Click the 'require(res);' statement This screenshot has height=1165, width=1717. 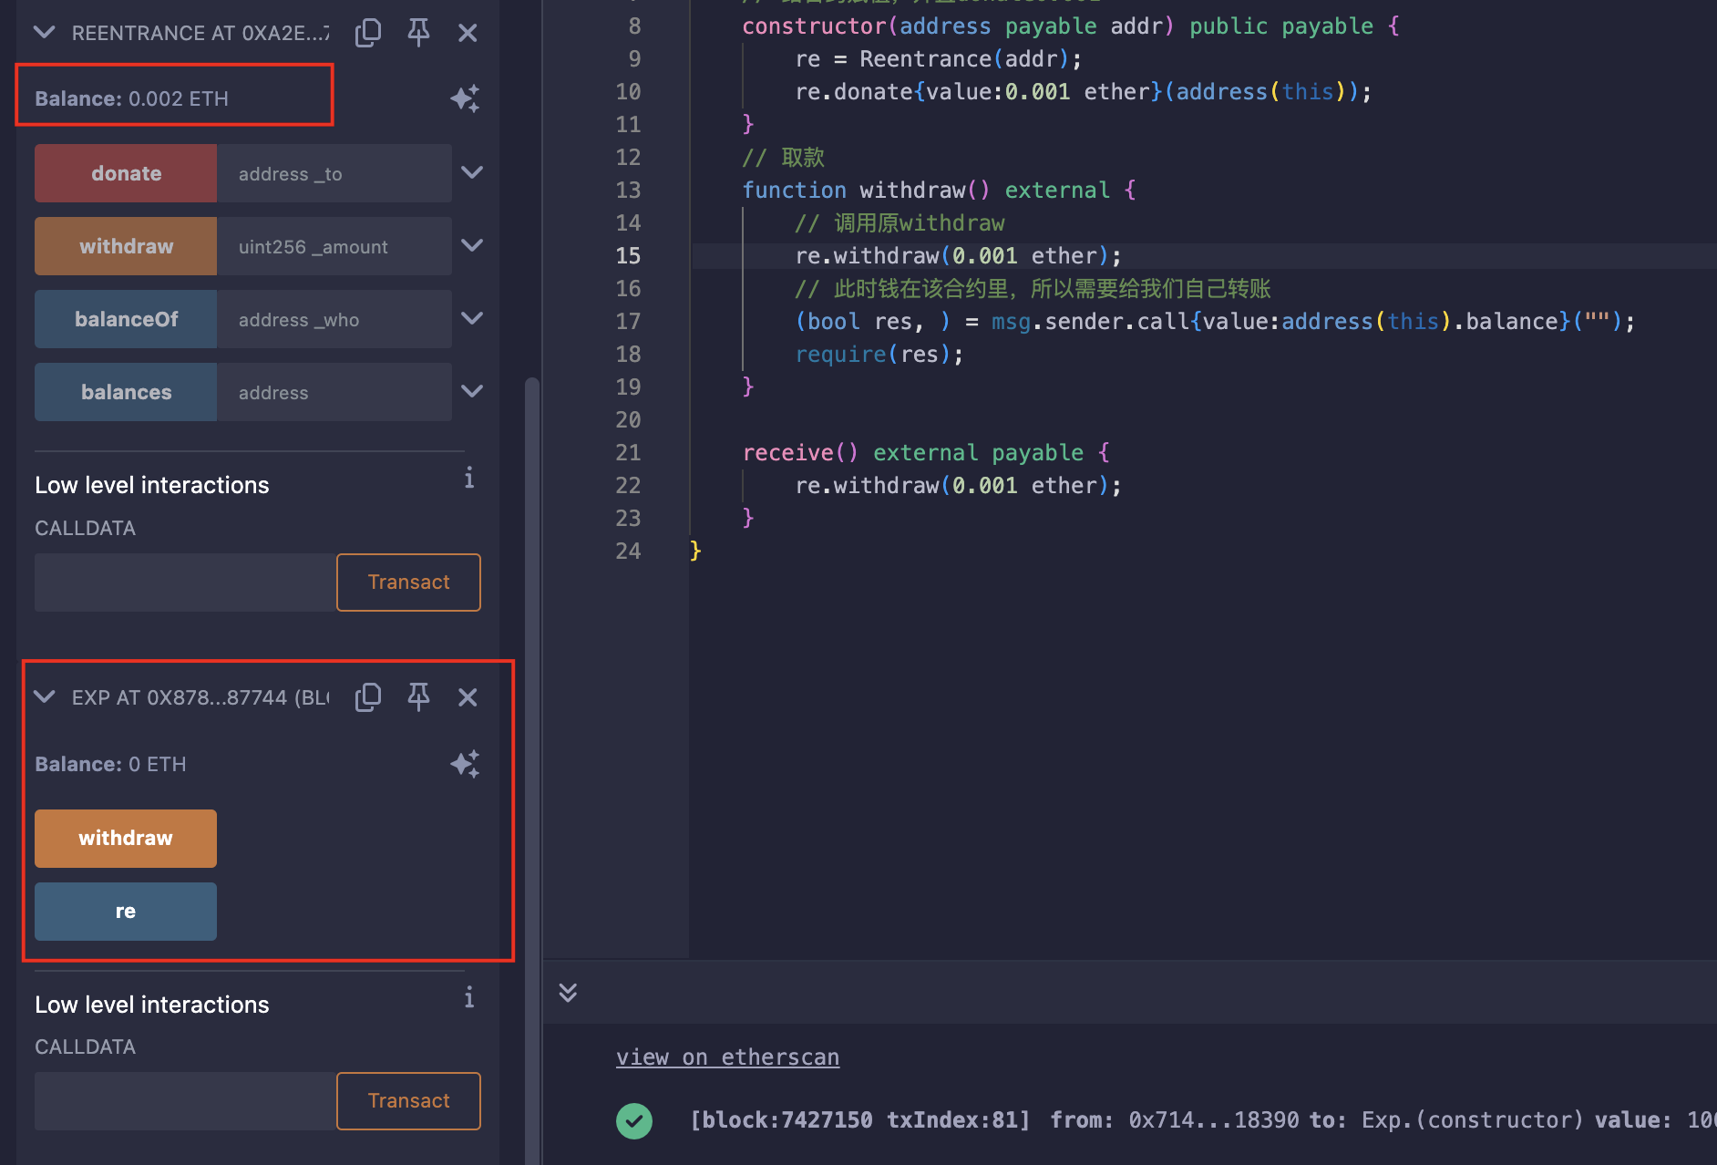(879, 355)
